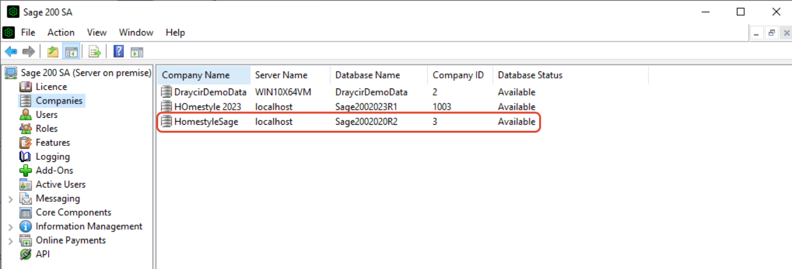Click the Sage icon beside File menu
792x269 pixels.
9,33
